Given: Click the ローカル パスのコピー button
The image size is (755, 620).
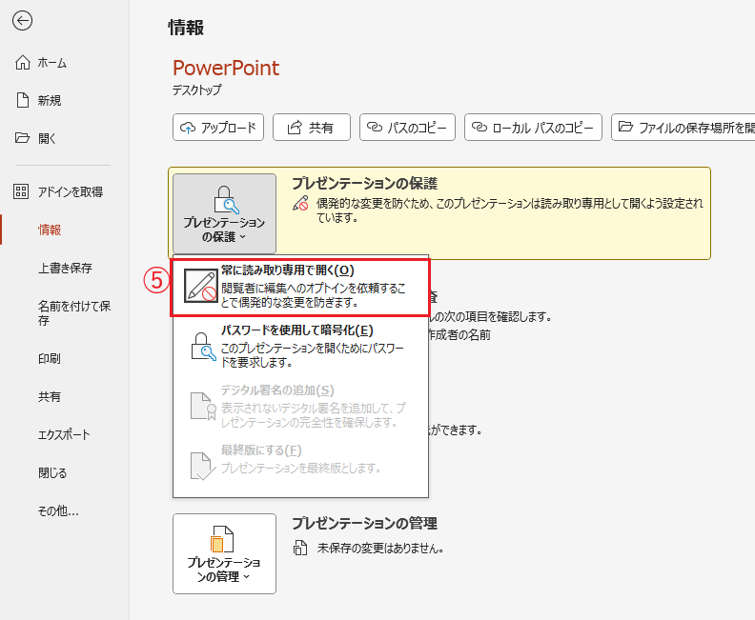Looking at the screenshot, I should click(533, 128).
